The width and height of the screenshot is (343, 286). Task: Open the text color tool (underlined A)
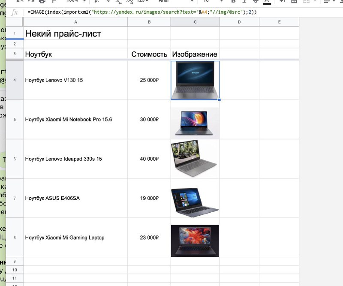(267, 1)
